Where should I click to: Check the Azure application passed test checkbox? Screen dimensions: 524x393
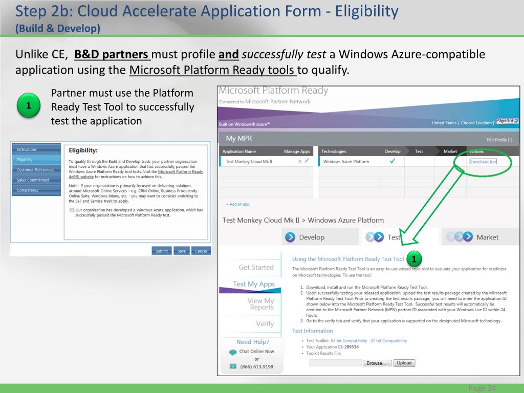72,210
